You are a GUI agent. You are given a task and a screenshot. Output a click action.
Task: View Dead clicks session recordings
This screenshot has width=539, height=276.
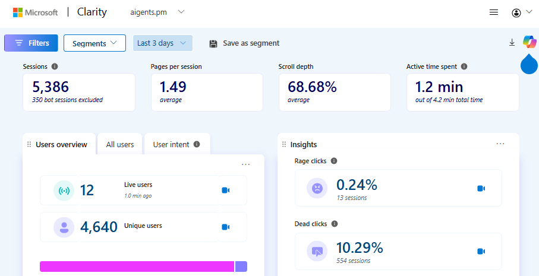481,251
